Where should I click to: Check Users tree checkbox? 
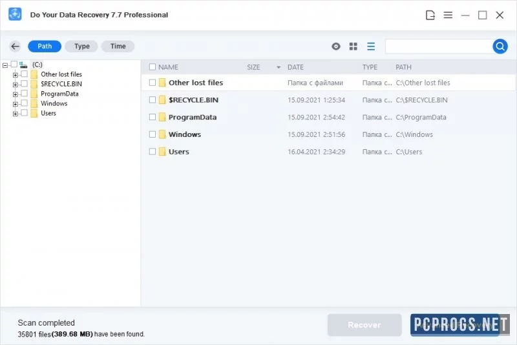point(24,112)
